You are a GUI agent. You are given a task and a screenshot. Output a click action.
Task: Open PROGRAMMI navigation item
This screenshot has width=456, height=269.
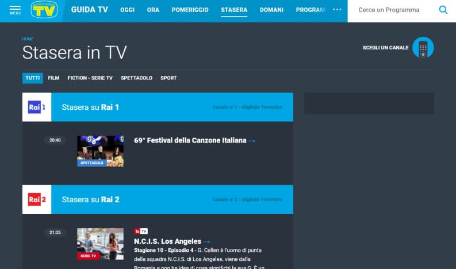[x=311, y=10]
